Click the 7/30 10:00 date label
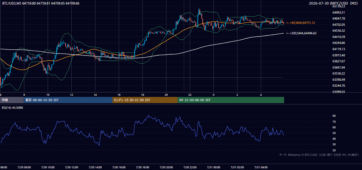This screenshot has width=362, height=170. pos(48,167)
